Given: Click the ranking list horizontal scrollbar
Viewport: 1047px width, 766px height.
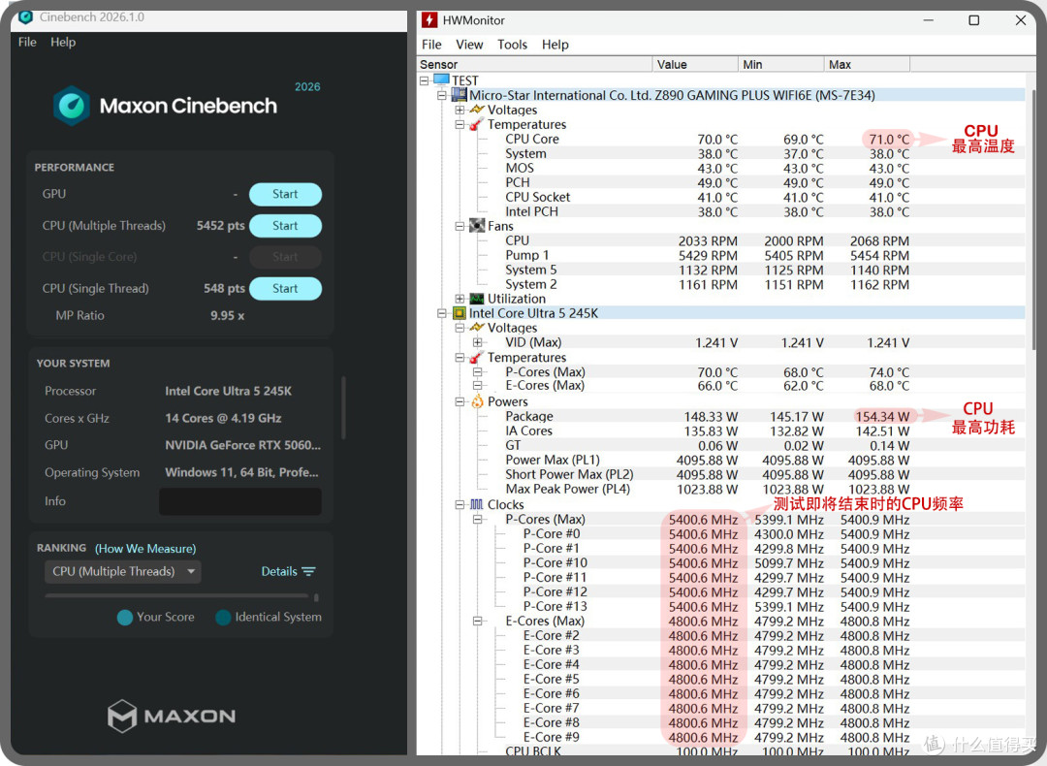Looking at the screenshot, I should (176, 595).
